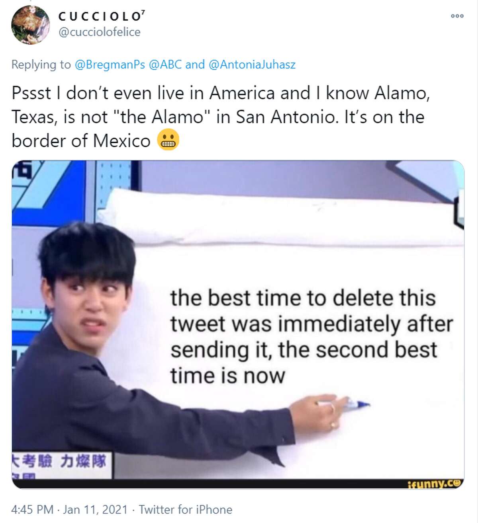Click the tweet text about Alamo, Texas
The width and height of the screenshot is (478, 523).
(221, 117)
